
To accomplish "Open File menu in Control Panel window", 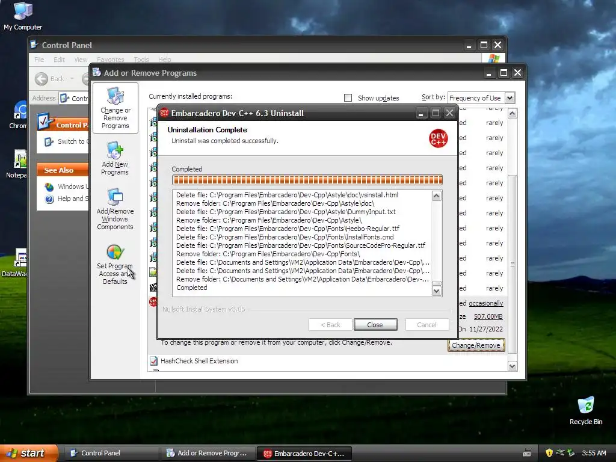I will coord(39,60).
